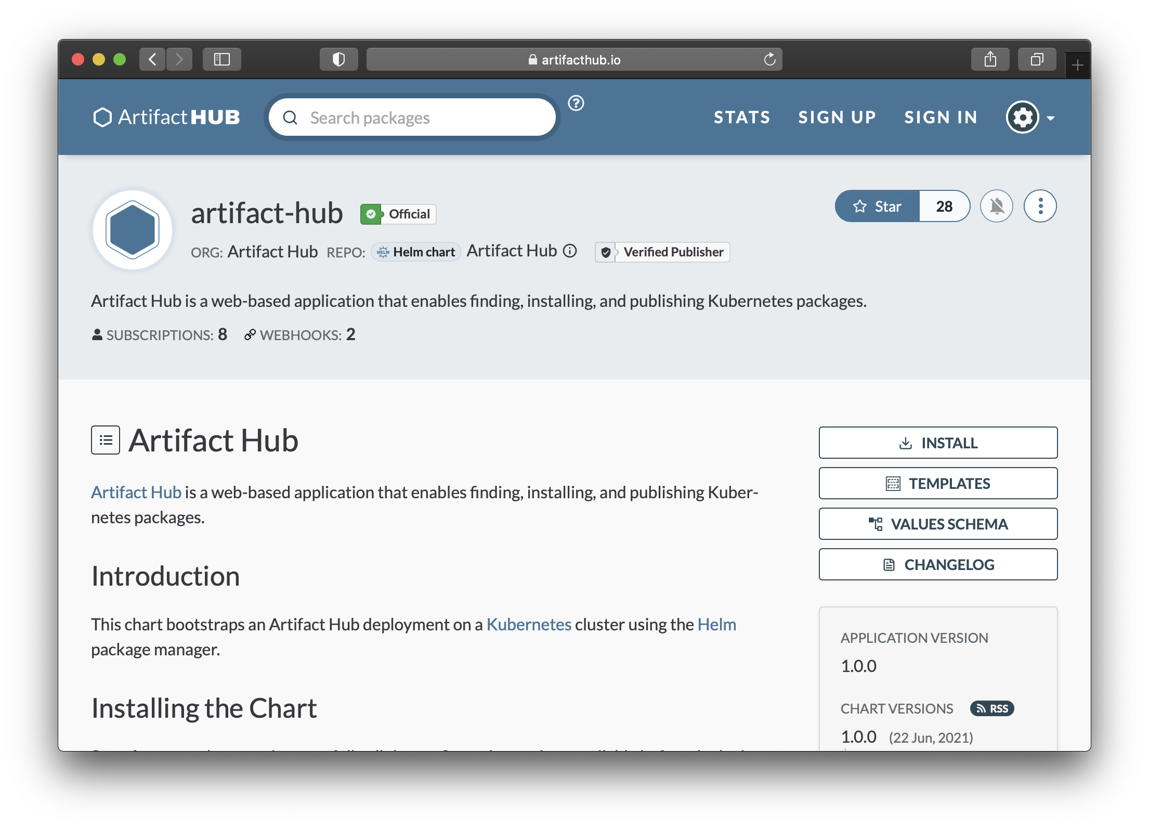Expand the more options menu ellipsis
The width and height of the screenshot is (1149, 828).
click(1040, 205)
